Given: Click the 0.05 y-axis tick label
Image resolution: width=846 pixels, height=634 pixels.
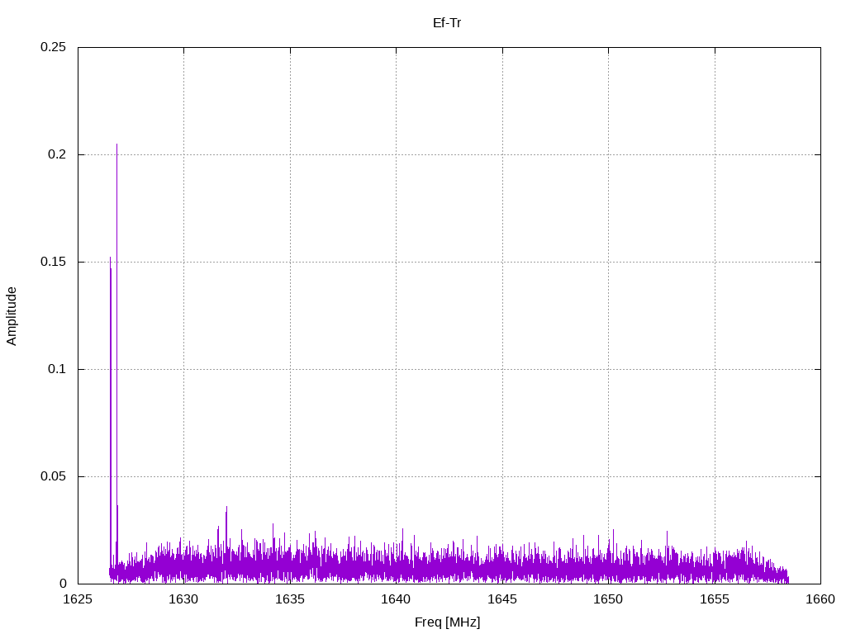Looking at the screenshot, I should tap(54, 476).
